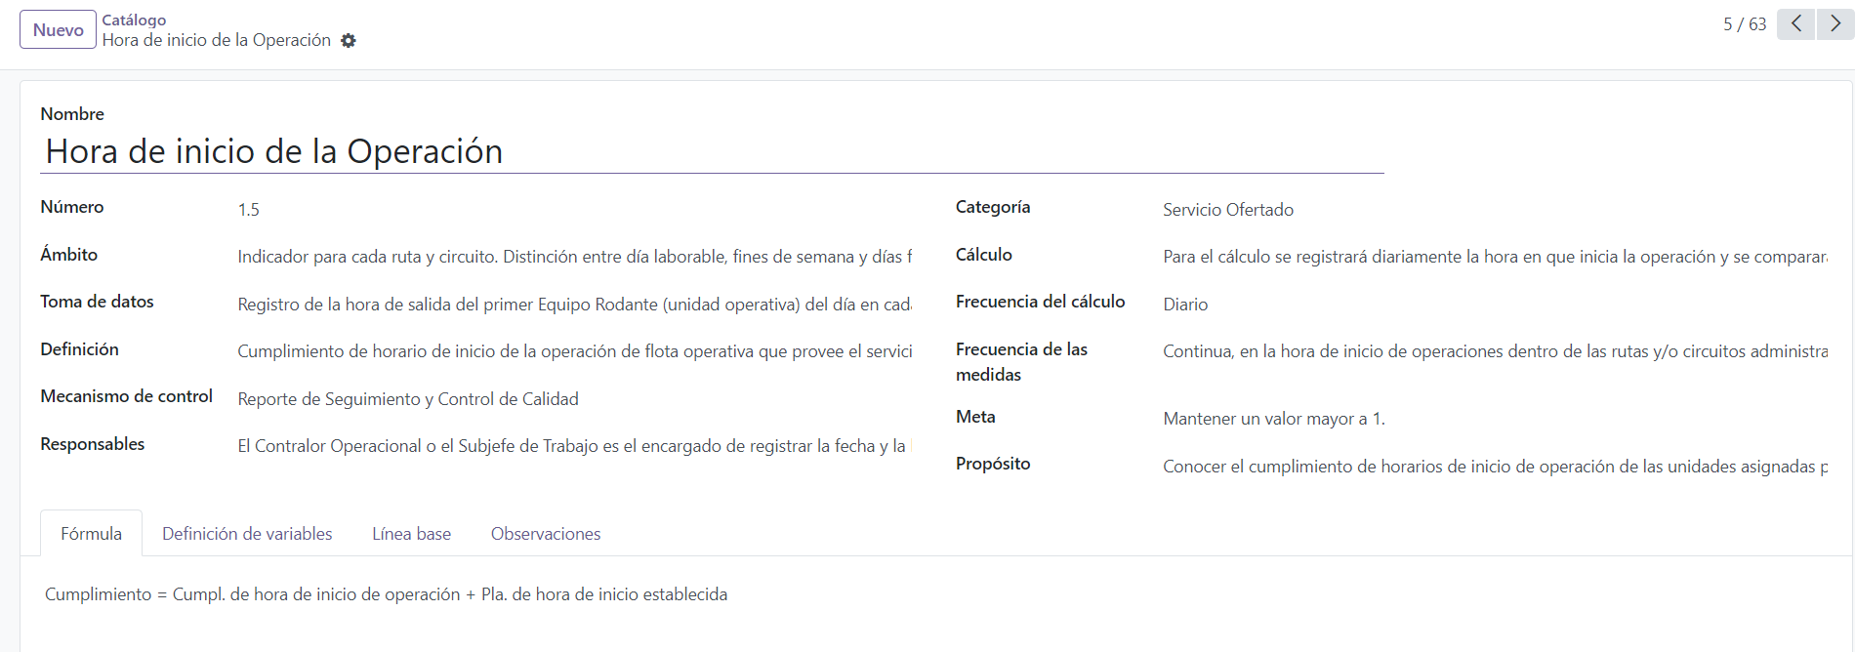1855x652 pixels.
Task: Click the Ámbito label
Action: pyautogui.click(x=68, y=255)
